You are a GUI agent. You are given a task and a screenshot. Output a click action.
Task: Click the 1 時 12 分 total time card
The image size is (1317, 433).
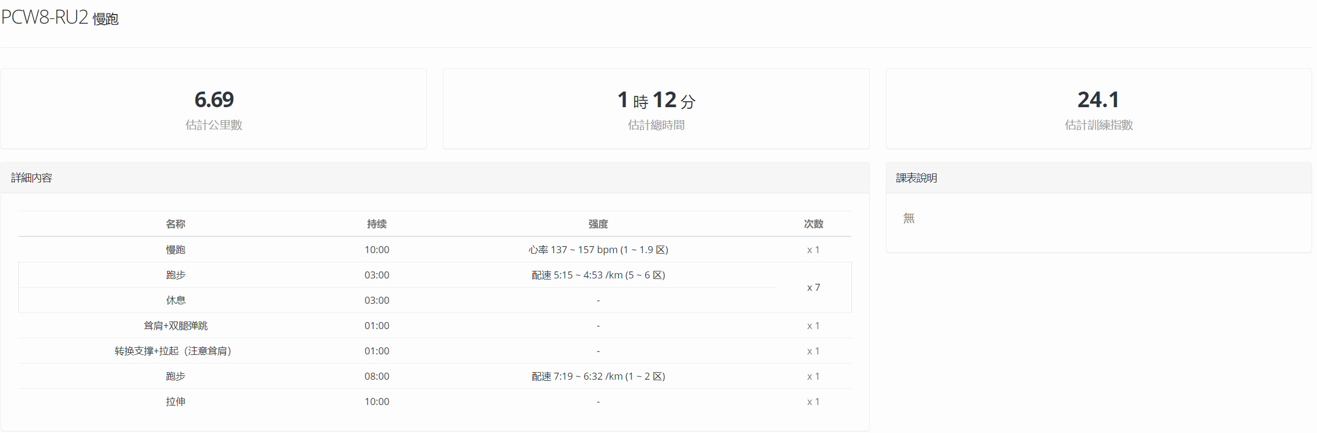[x=656, y=109]
